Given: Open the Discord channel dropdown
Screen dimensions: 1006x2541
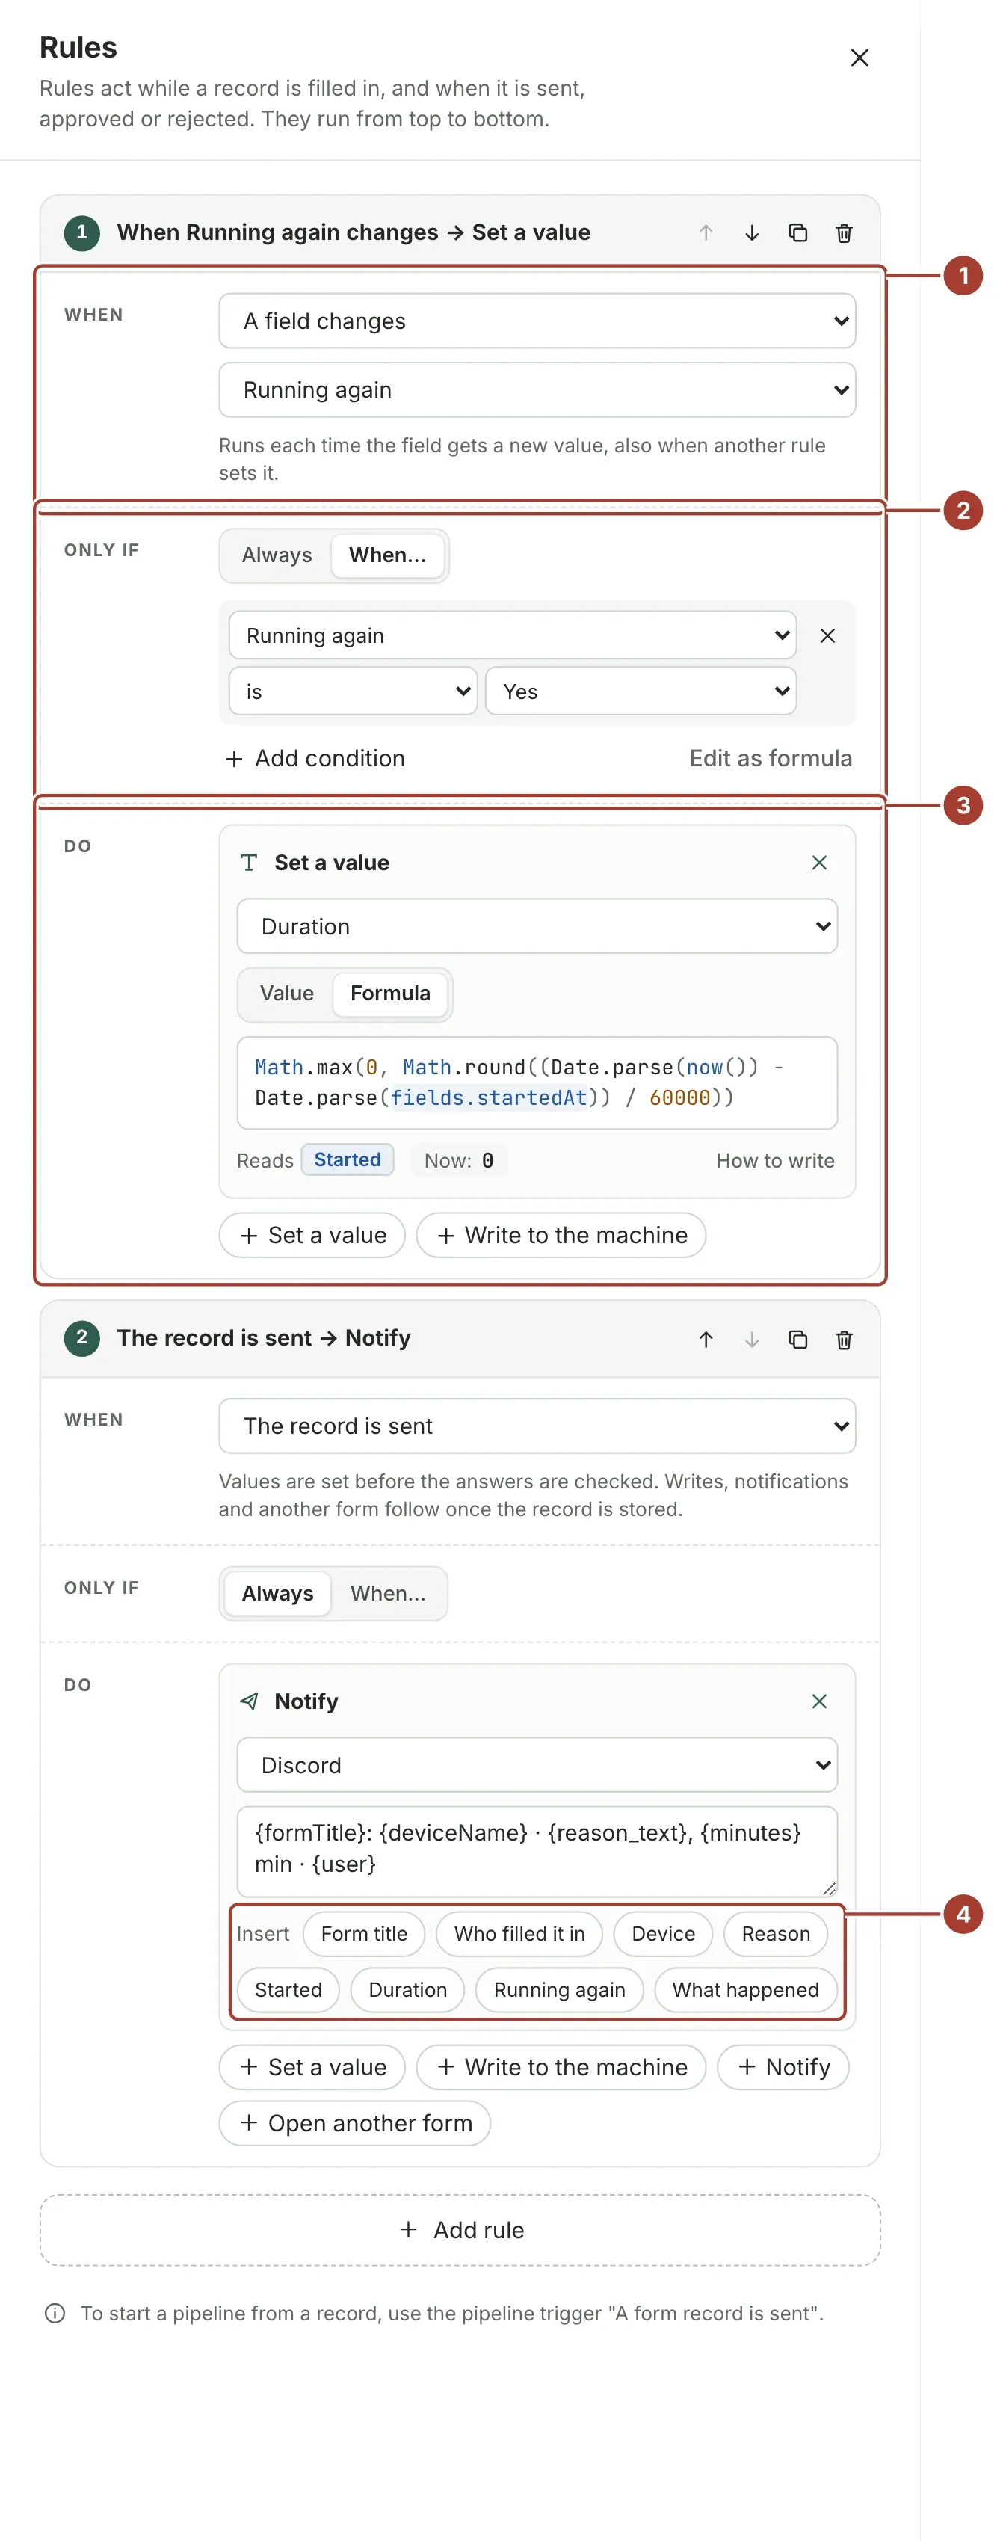Looking at the screenshot, I should (x=537, y=1765).
